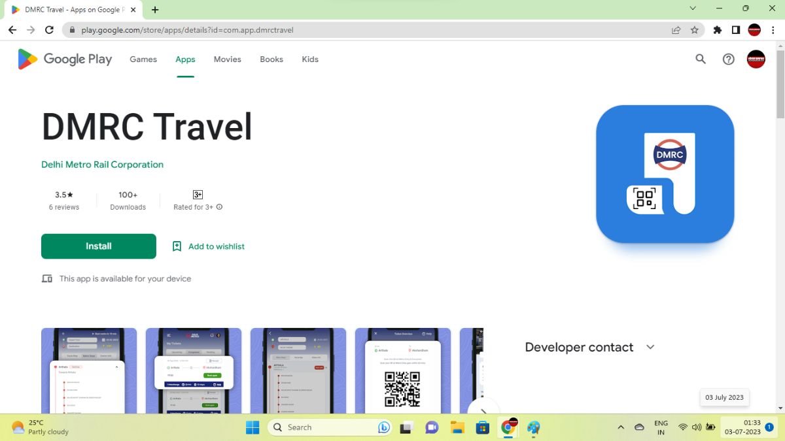Image resolution: width=785 pixels, height=441 pixels.
Task: Reload the page
Action: click(x=49, y=30)
